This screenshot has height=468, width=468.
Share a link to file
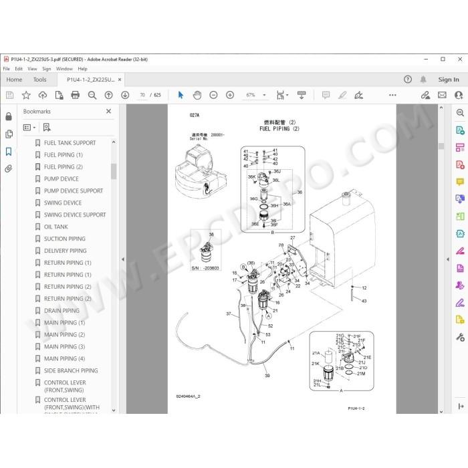click(x=425, y=95)
